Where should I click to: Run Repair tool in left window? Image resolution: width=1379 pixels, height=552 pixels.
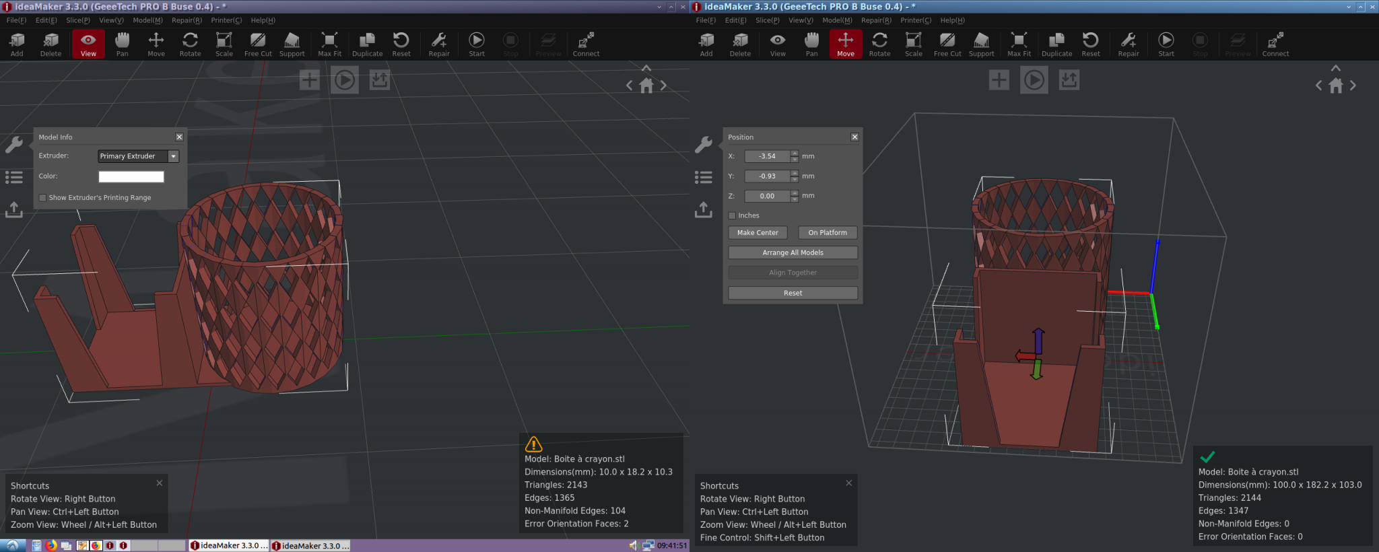439,44
